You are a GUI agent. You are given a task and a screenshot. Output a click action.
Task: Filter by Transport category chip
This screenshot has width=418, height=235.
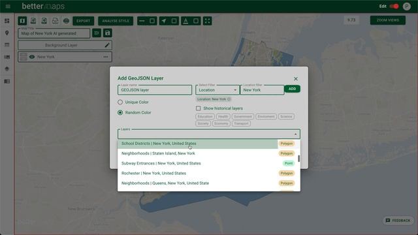click(241, 123)
